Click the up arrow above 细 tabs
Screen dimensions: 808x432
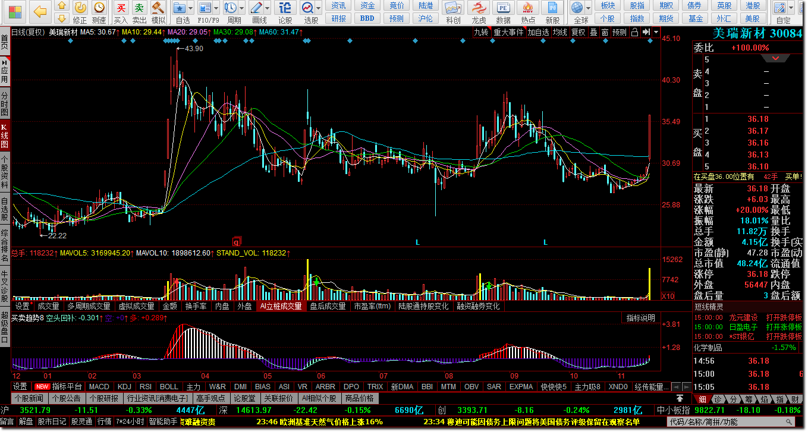pyautogui.click(x=680, y=398)
